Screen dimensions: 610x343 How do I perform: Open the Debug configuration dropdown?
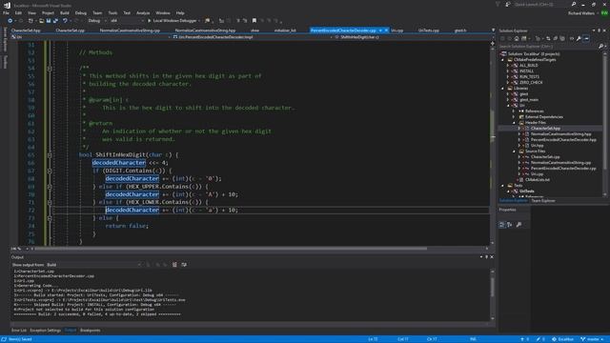[x=96, y=21]
